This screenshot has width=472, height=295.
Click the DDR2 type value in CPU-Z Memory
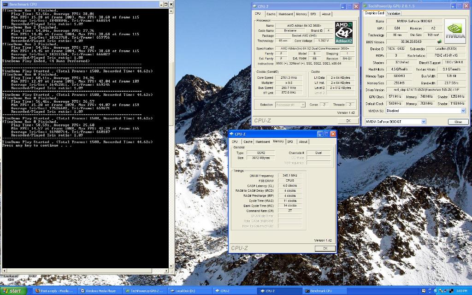261,153
